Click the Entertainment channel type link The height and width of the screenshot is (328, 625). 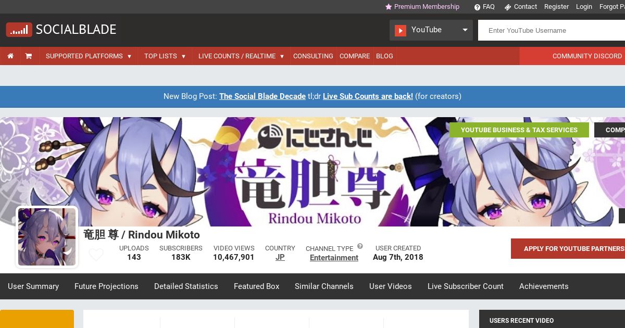point(334,258)
